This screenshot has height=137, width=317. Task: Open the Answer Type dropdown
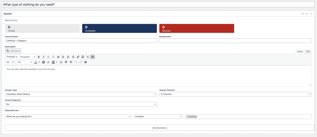click(81, 94)
